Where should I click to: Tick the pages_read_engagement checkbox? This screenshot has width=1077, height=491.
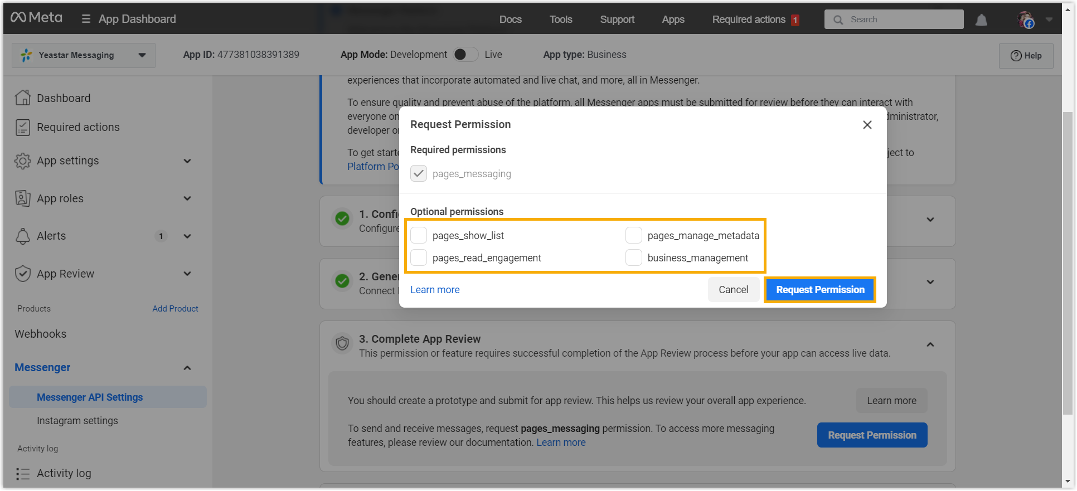tap(419, 258)
